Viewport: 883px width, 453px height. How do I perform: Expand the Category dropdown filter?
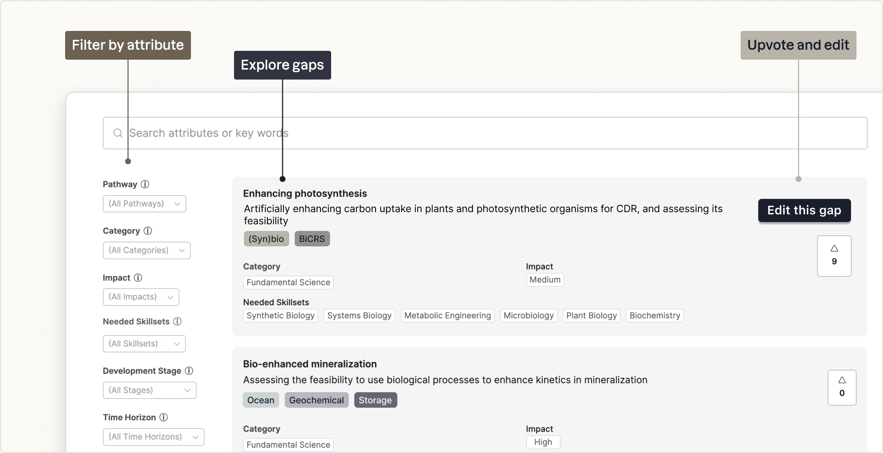point(146,250)
